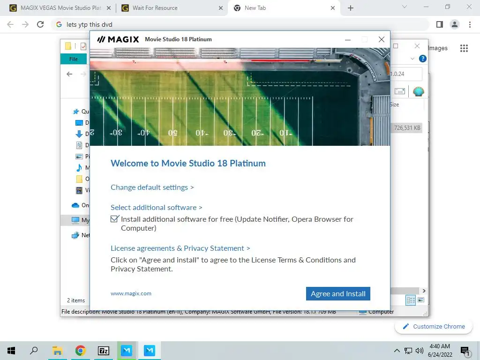Image resolution: width=480 pixels, height=360 pixels.
Task: Open the www.magix.com link
Action: 131,293
